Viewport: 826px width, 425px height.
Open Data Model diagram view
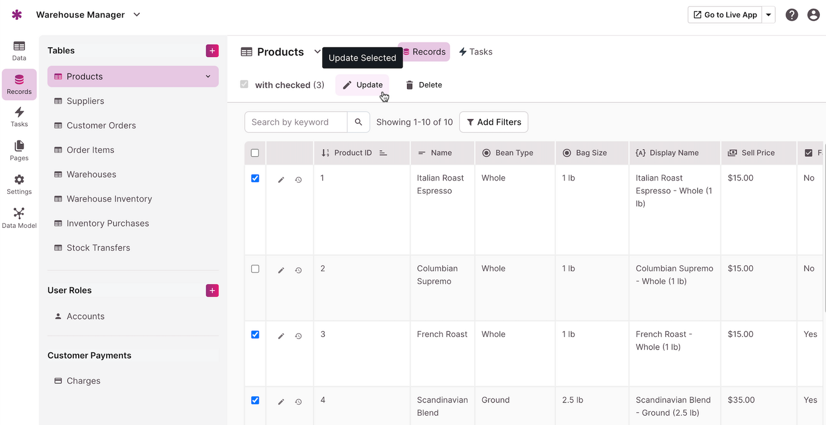coord(19,217)
